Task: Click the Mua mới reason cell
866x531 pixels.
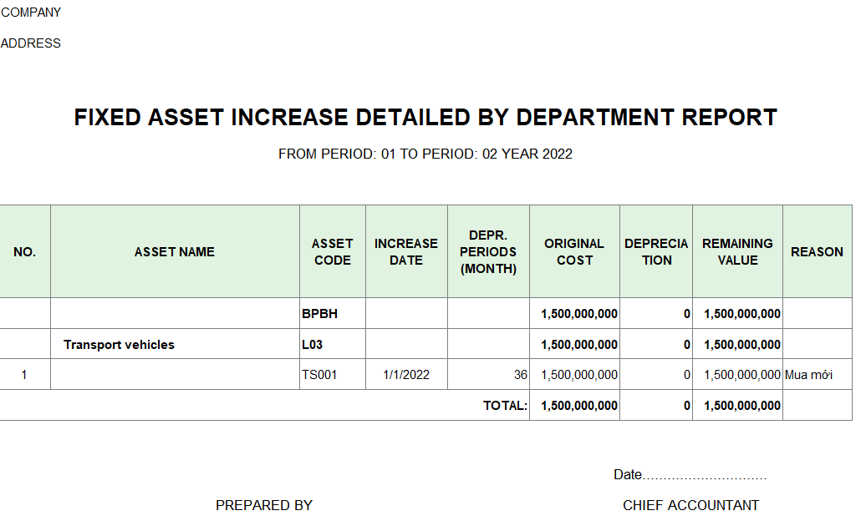Action: click(808, 375)
